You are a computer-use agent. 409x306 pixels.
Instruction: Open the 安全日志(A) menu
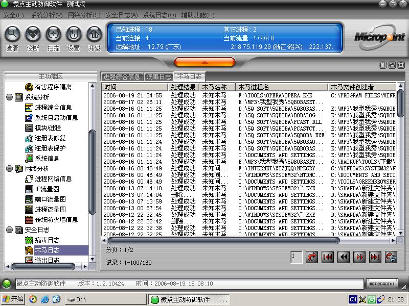pyautogui.click(x=122, y=15)
